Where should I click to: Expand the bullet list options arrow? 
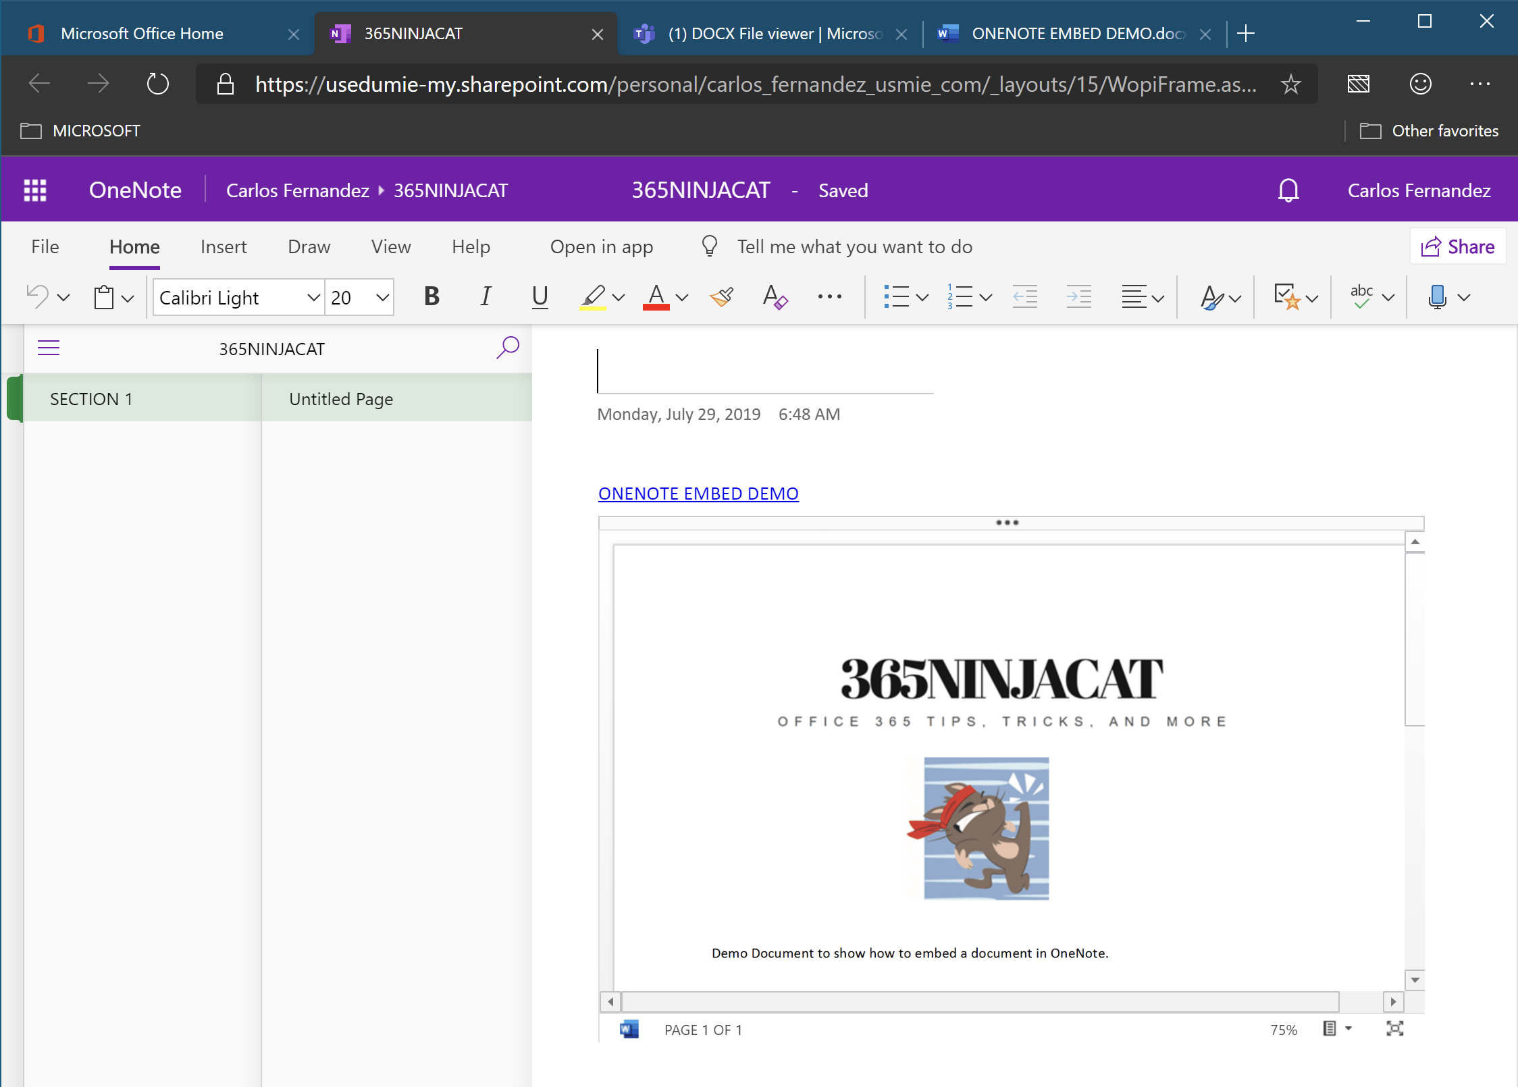click(922, 297)
